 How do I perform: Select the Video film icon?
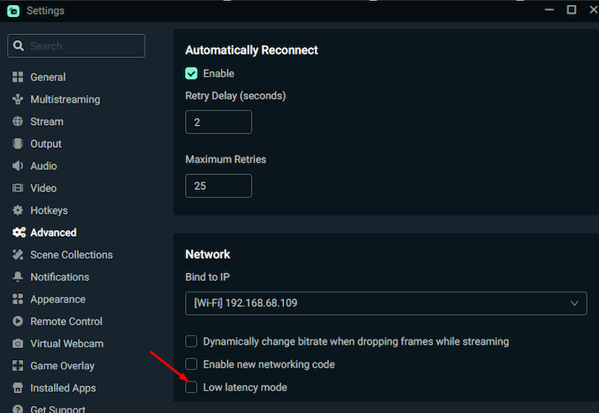click(18, 188)
